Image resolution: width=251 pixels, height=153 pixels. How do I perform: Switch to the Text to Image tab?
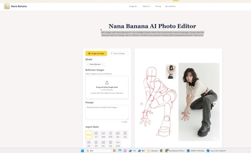tap(118, 53)
